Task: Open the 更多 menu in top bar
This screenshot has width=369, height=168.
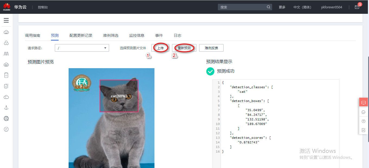Action: click(x=282, y=7)
